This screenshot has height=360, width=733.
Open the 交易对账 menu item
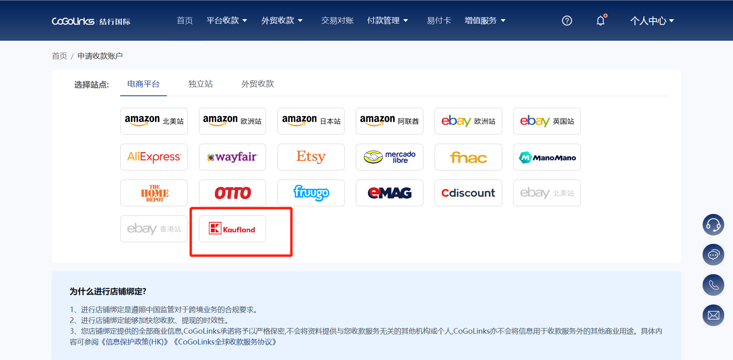click(x=337, y=20)
